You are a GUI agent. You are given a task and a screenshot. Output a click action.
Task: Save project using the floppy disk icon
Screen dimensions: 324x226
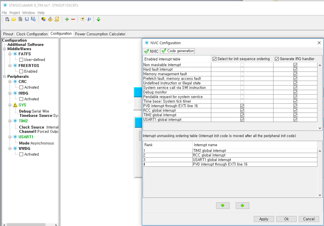pyautogui.click(x=27, y=19)
